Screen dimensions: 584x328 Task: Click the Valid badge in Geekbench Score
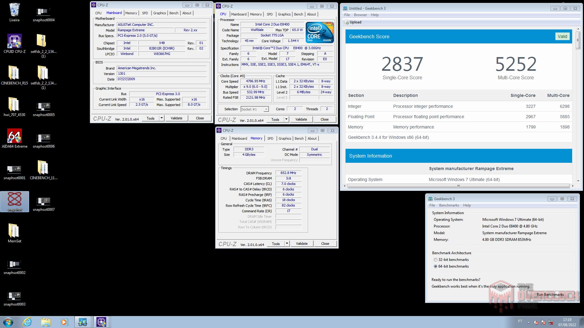coord(562,36)
